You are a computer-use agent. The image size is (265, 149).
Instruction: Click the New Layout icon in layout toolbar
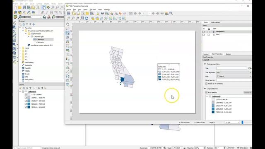(x=74, y=13)
